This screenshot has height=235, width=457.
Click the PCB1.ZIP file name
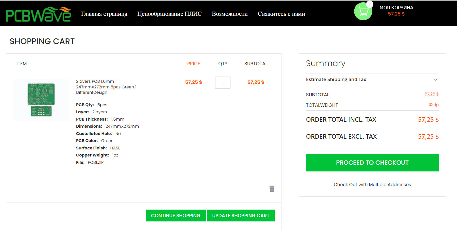coord(96,162)
